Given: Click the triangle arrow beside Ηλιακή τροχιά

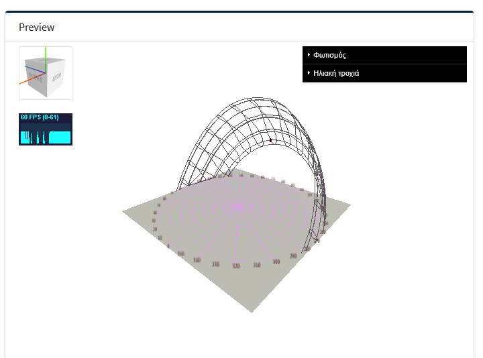Looking at the screenshot, I should point(309,73).
